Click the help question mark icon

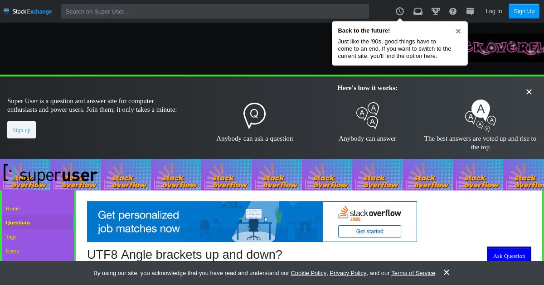click(453, 11)
